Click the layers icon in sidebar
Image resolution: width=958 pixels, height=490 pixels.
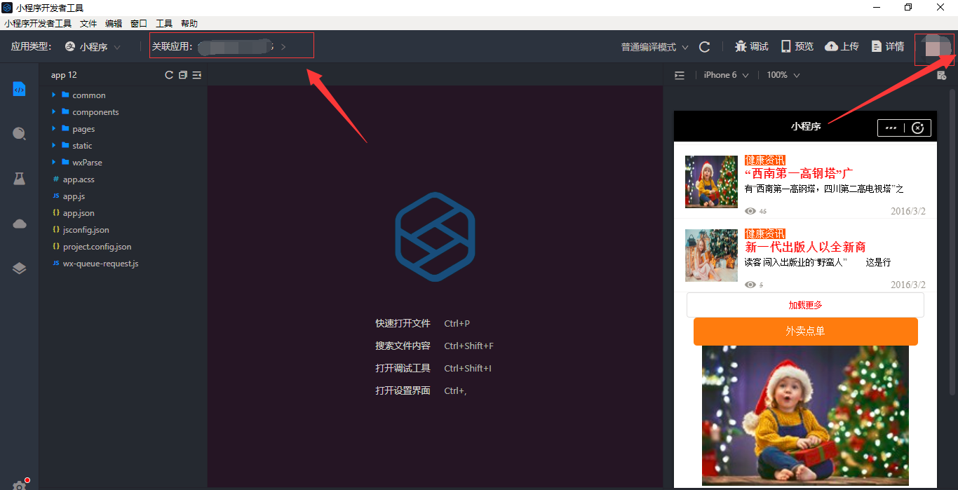pos(19,268)
